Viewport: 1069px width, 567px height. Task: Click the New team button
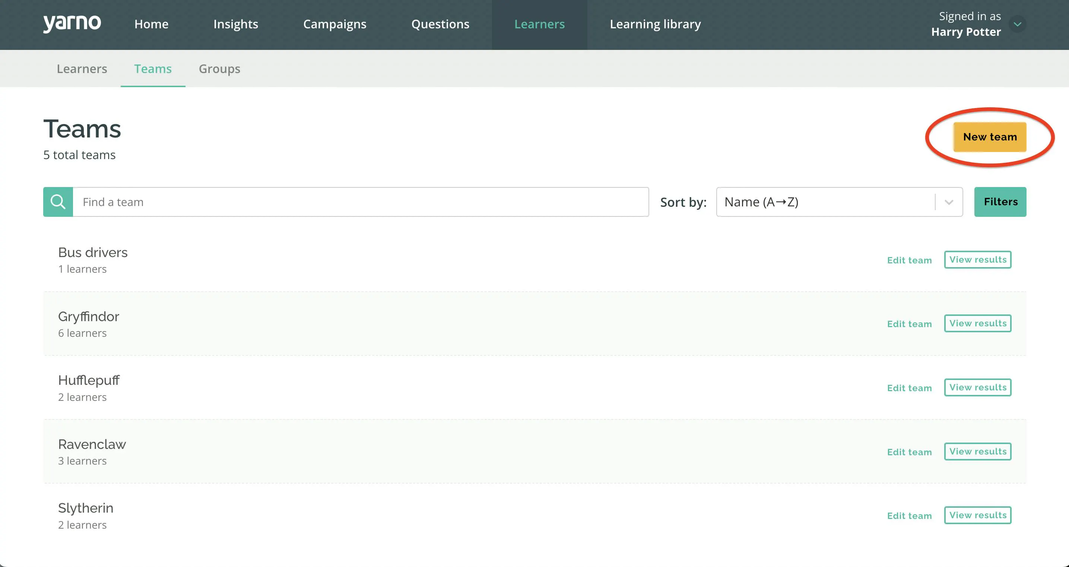(990, 137)
